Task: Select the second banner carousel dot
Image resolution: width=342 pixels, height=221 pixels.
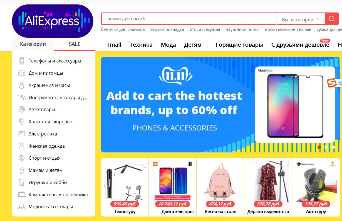Action: [326, 147]
